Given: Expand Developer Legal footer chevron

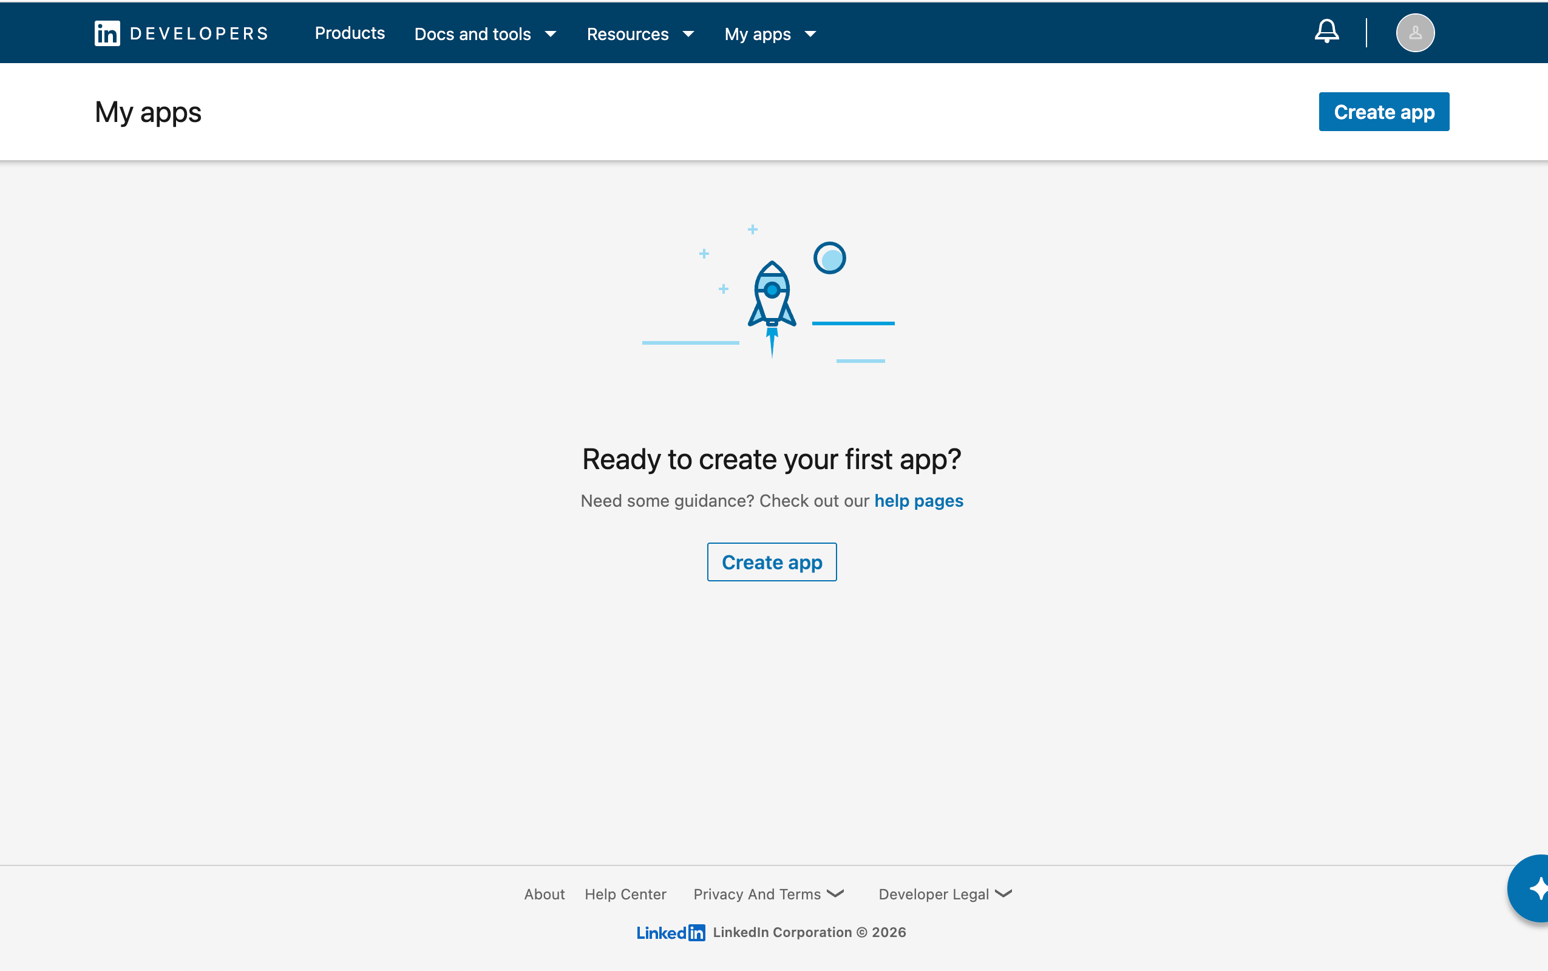Looking at the screenshot, I should click(1003, 893).
